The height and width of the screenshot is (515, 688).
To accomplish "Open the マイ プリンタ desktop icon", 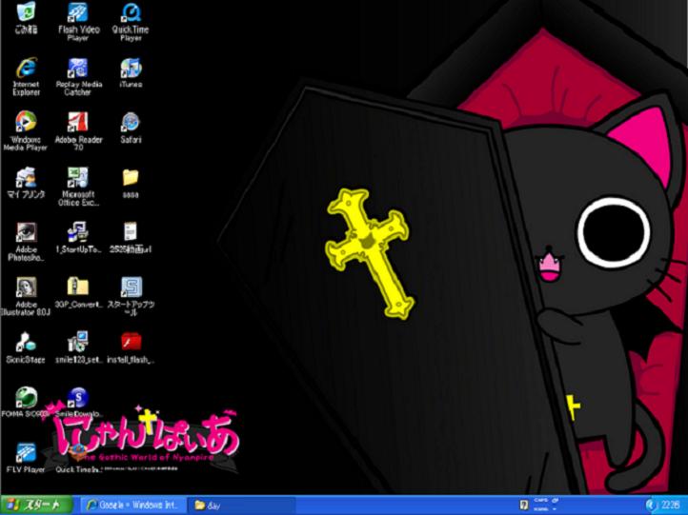I will 26,183.
